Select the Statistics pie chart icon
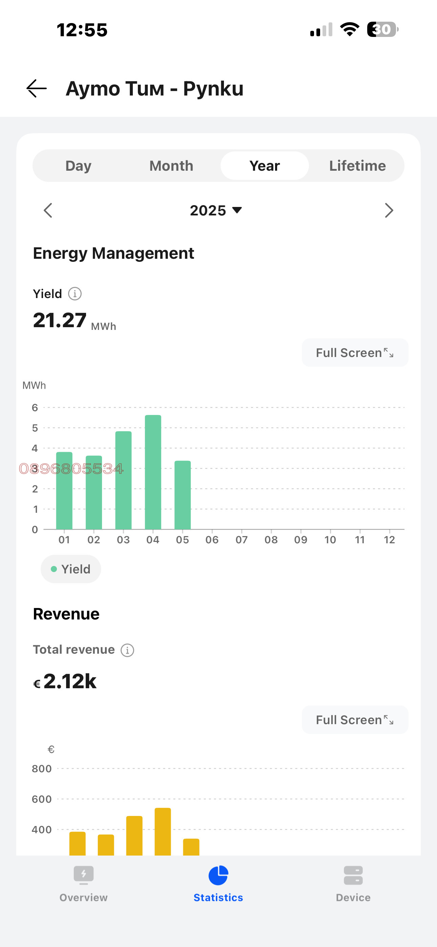Viewport: 437px width, 947px height. click(x=218, y=875)
